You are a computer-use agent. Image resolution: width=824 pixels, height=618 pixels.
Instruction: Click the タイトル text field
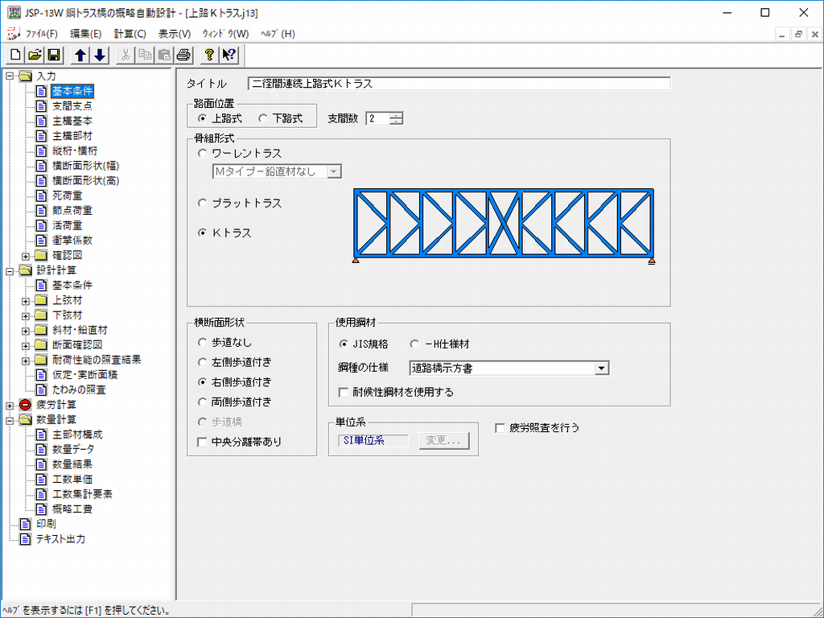[x=459, y=83]
